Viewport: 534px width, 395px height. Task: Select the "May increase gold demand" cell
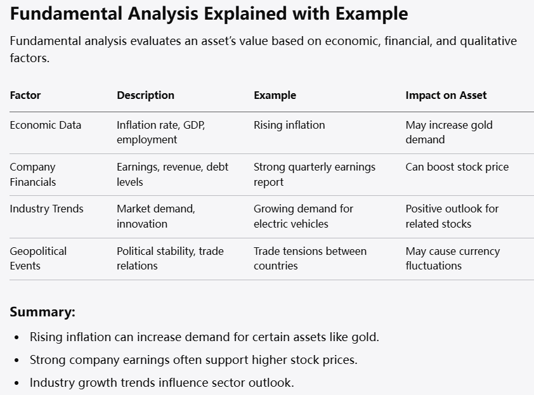click(x=449, y=132)
